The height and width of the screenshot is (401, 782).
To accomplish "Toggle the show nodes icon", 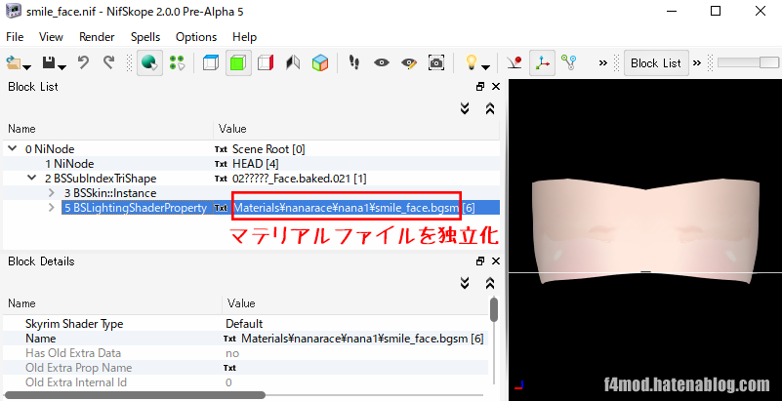I will [x=569, y=62].
